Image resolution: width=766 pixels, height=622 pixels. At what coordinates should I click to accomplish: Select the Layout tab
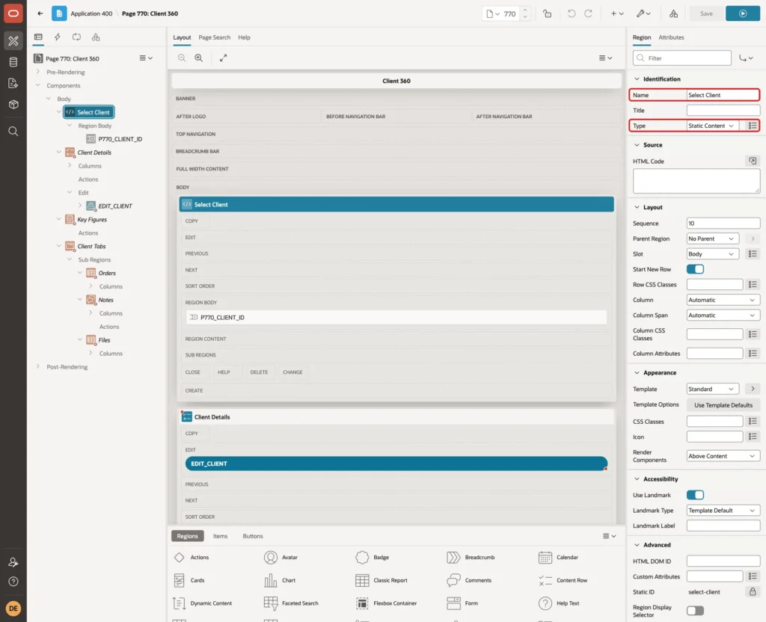(x=182, y=37)
